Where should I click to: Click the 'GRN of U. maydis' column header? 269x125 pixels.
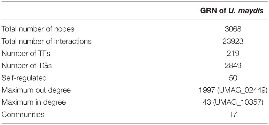(232, 11)
